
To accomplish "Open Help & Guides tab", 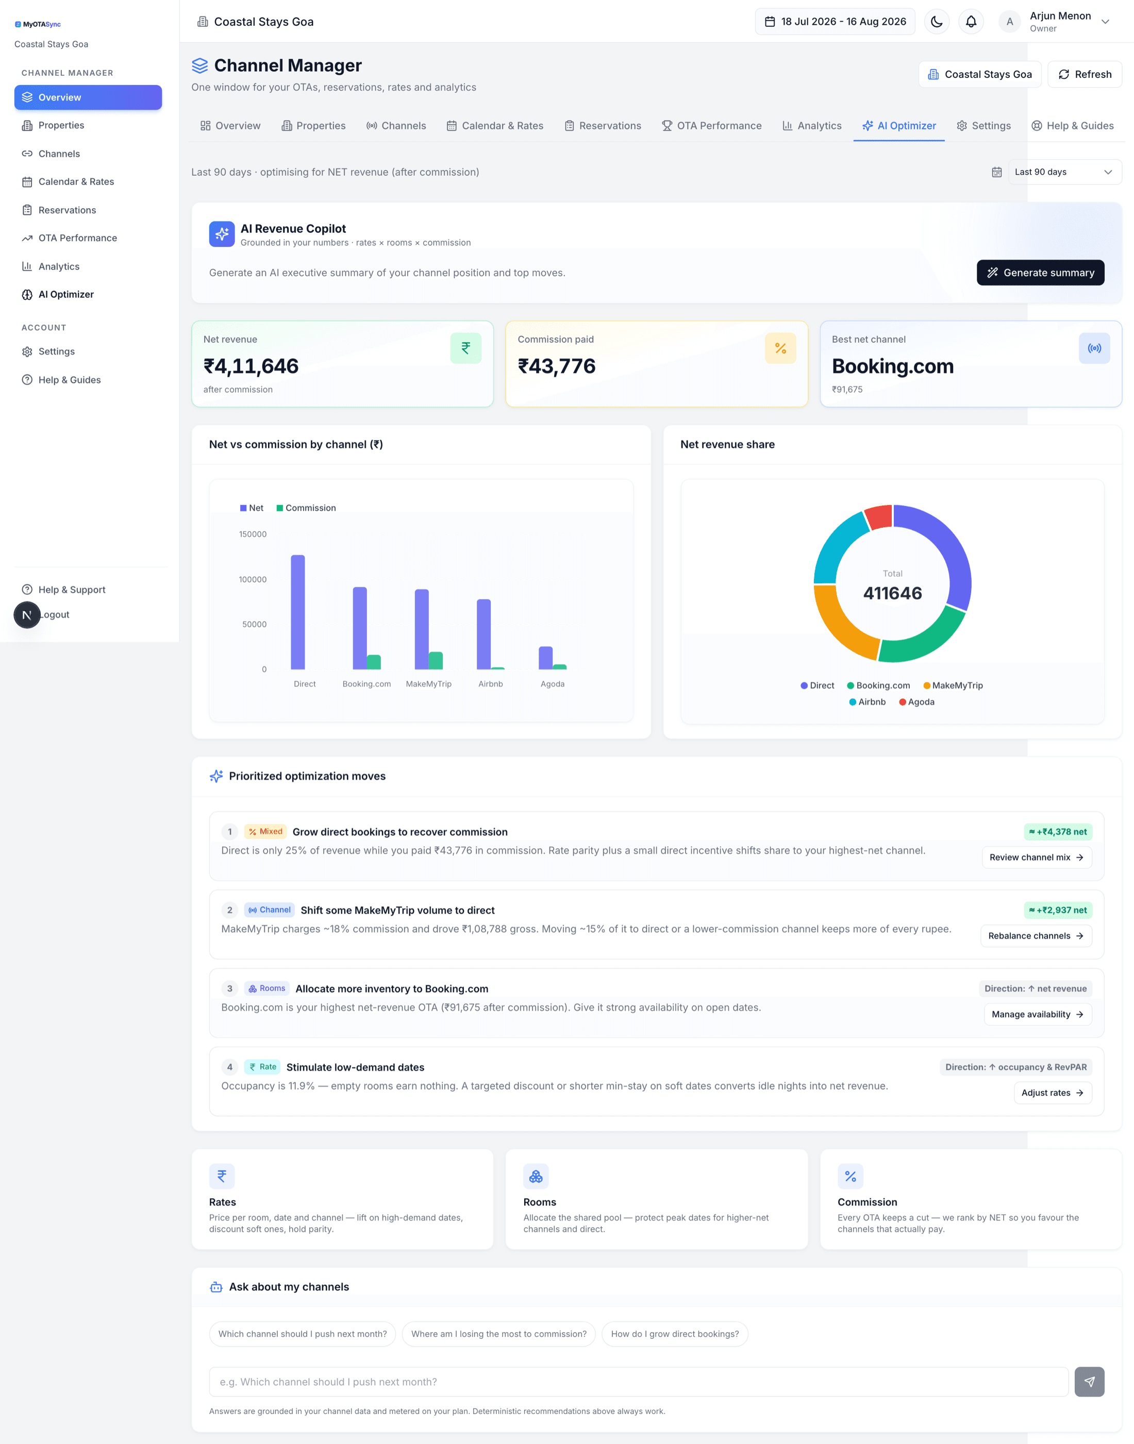I will tap(1072, 125).
